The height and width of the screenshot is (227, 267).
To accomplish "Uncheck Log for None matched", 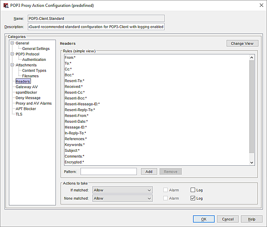I will (193, 198).
